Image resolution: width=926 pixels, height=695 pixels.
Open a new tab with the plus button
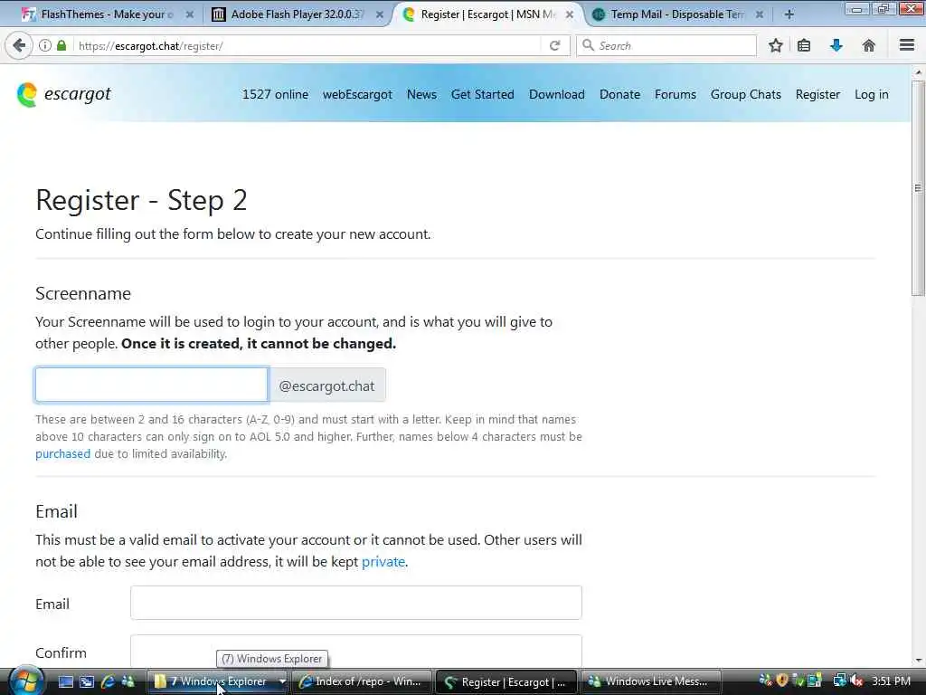point(789,14)
